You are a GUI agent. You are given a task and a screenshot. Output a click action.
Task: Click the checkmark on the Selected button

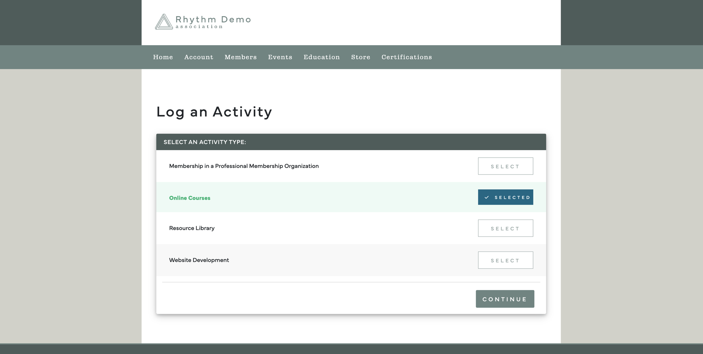487,197
